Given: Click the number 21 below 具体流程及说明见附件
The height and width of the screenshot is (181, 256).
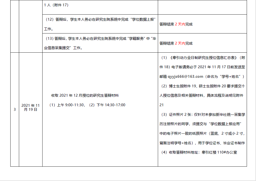Looking at the screenshot, I should coord(162,105).
